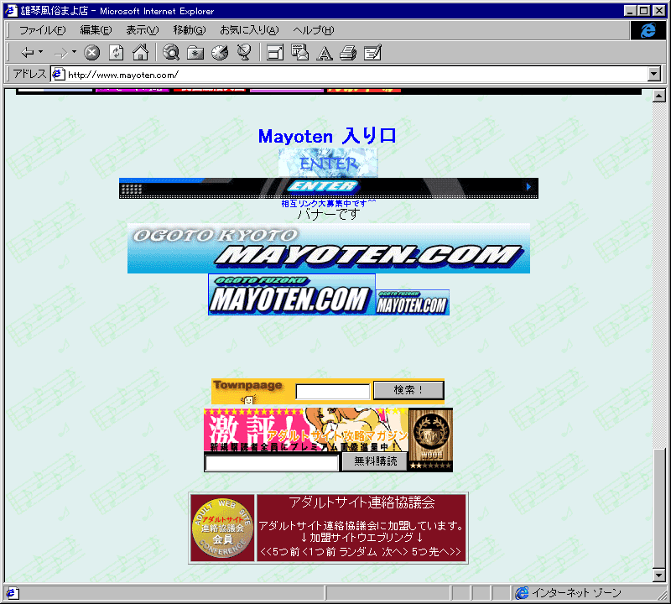Click the vertical scrollbar thumb
This screenshot has width=671, height=604.
[x=659, y=507]
